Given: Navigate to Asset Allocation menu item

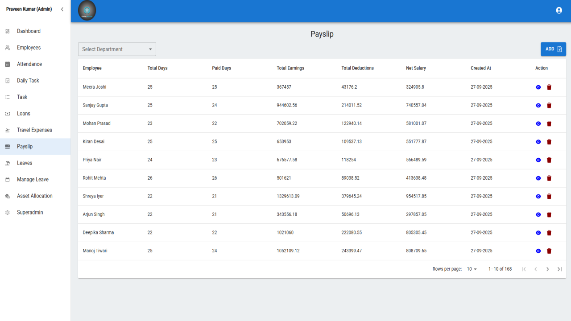Looking at the screenshot, I should coord(35,196).
